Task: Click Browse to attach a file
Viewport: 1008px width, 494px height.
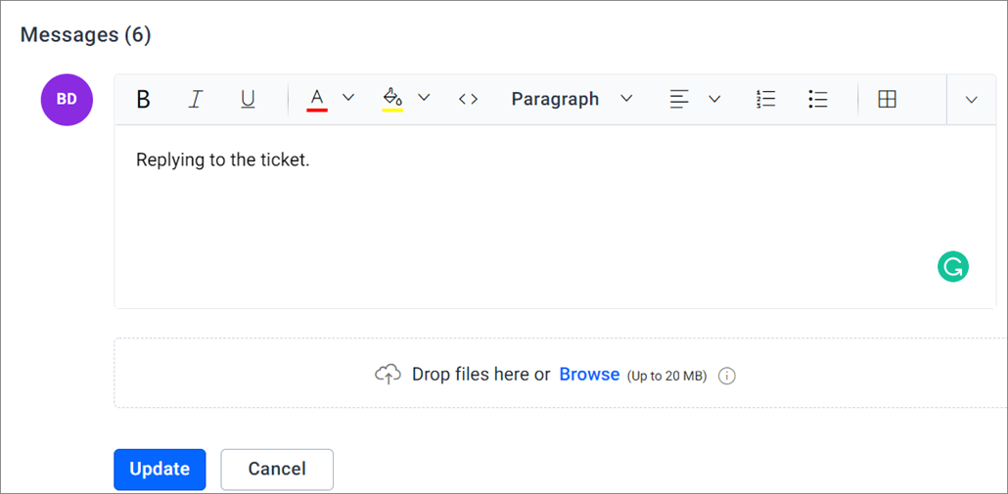Action: click(589, 375)
